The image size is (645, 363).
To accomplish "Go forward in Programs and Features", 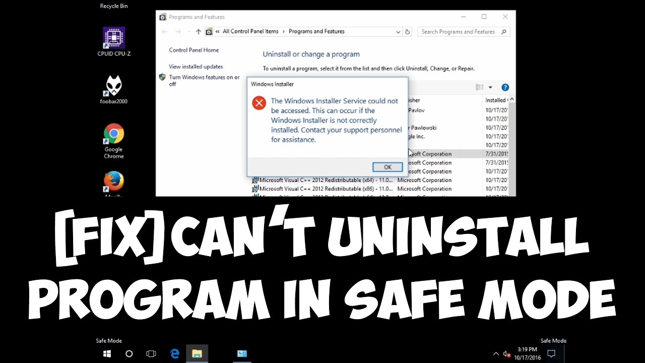I will pyautogui.click(x=178, y=32).
